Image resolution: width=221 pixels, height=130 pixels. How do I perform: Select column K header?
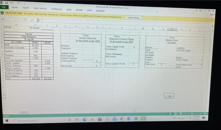(122, 28)
